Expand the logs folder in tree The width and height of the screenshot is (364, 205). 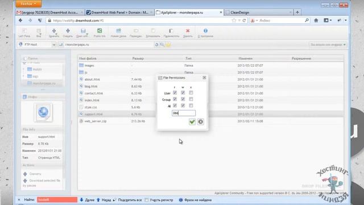tap(23, 76)
